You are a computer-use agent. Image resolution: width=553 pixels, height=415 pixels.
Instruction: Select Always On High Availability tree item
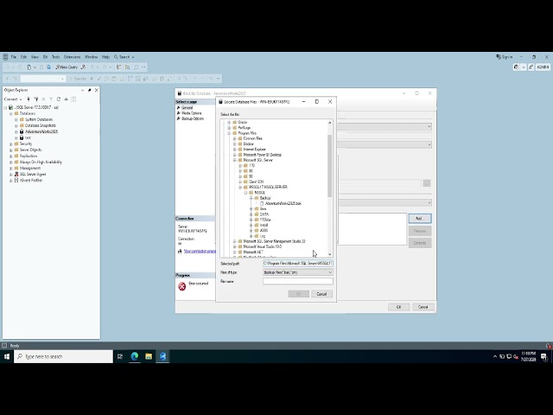click(x=41, y=162)
